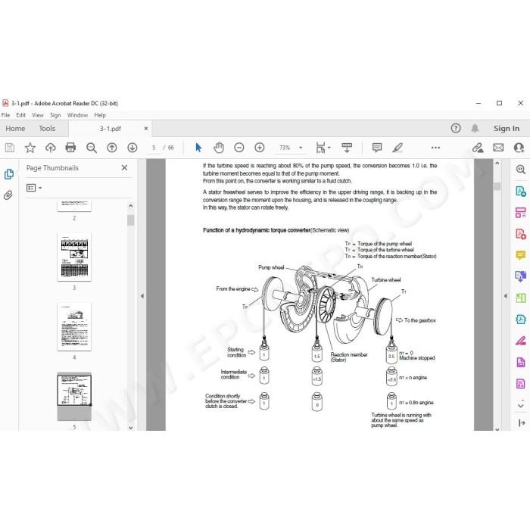Click thumbnails panel scrollbar handle
Viewport: 530px width, 530px height.
point(131,220)
